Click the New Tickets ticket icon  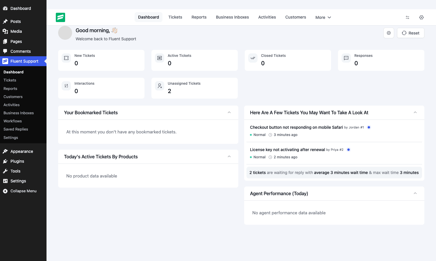pyautogui.click(x=66, y=58)
